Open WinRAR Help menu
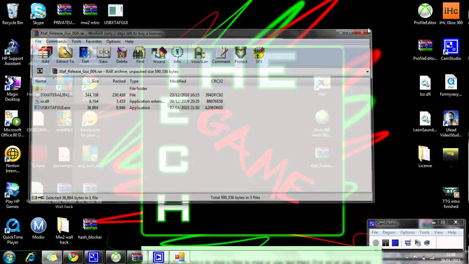Viewport: 469px width, 264px height. (x=129, y=41)
